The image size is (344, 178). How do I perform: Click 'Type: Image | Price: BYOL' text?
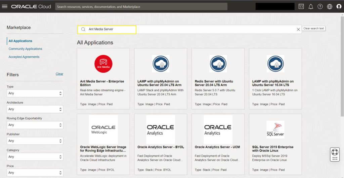click(x=97, y=170)
